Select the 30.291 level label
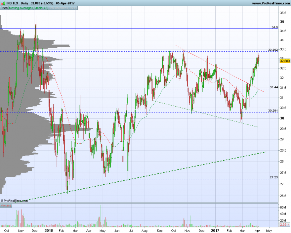Screen dimensions: 291x233 pos(273,111)
